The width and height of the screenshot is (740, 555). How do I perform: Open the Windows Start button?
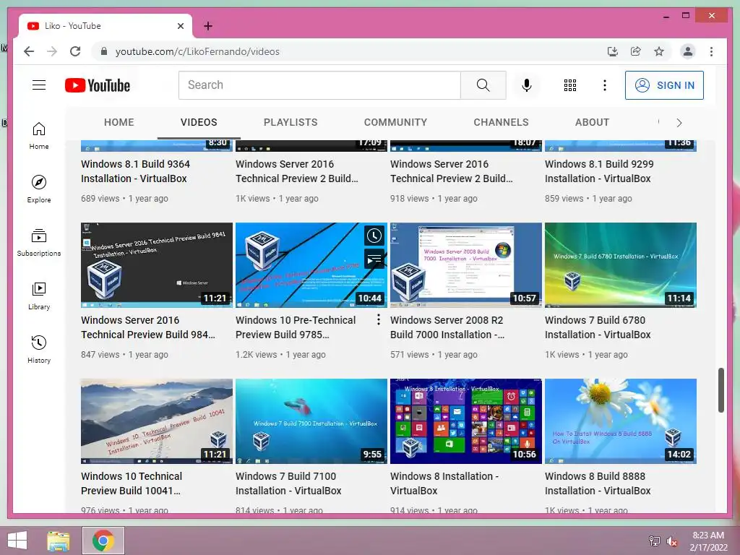[x=17, y=541]
